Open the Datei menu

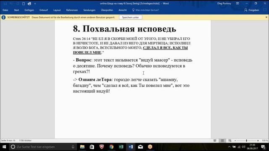(5, 10)
